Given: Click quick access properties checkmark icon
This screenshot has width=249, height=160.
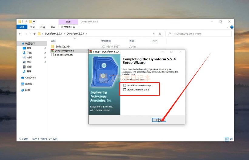Looking at the screenshot, I should (26, 22).
